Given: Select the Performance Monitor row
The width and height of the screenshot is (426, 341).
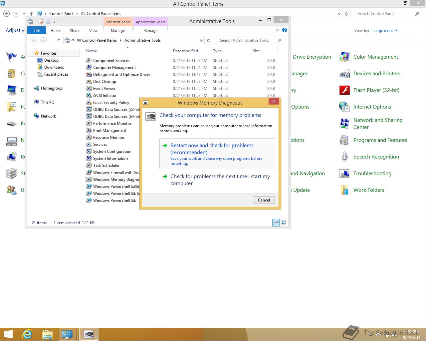Looking at the screenshot, I should (x=112, y=124).
